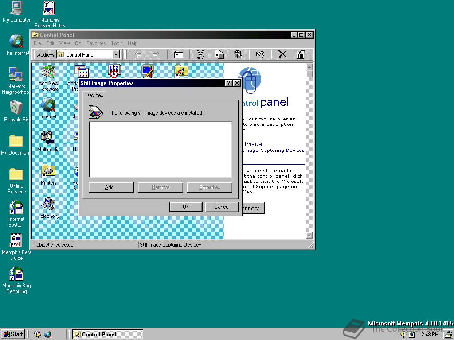This screenshot has height=340, width=454.
Task: Click the Properties toolbar icon
Action: pyautogui.click(x=301, y=54)
